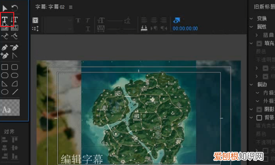Expand the 扭曲 section

257,35
